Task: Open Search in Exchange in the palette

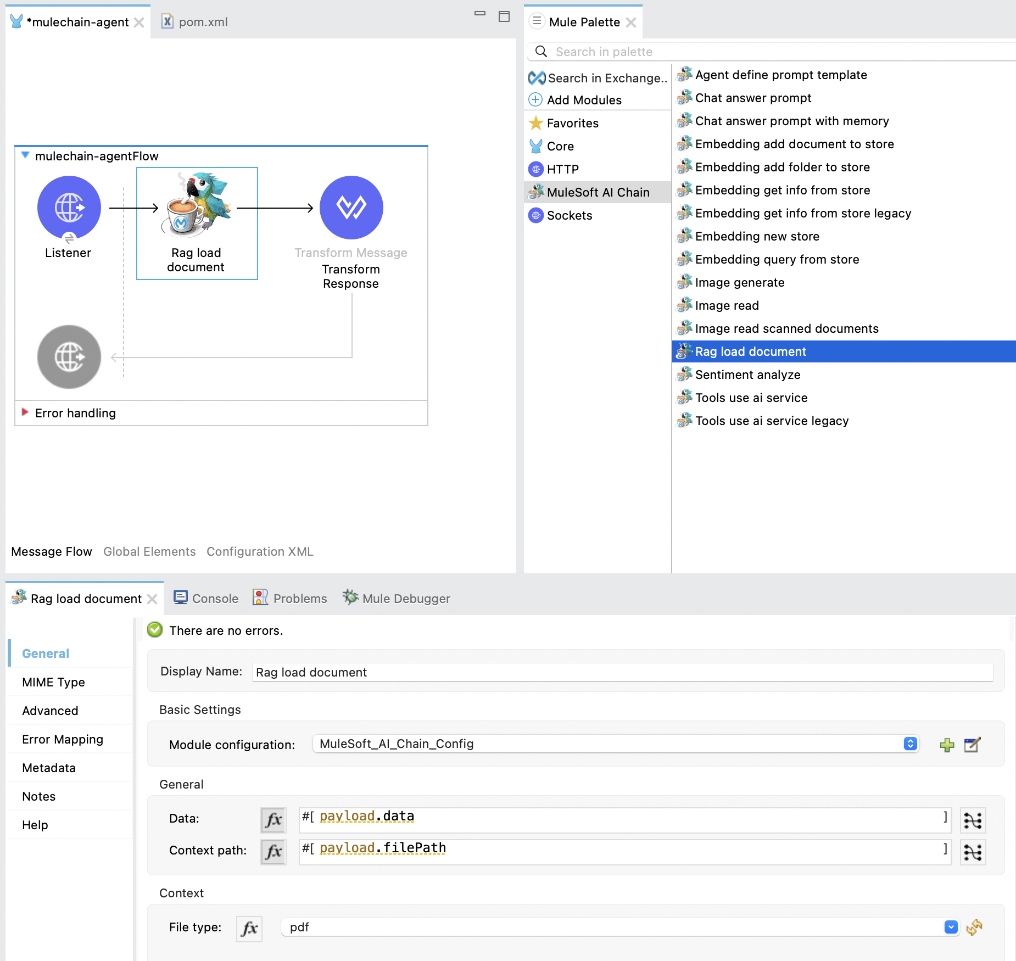Action: [598, 78]
